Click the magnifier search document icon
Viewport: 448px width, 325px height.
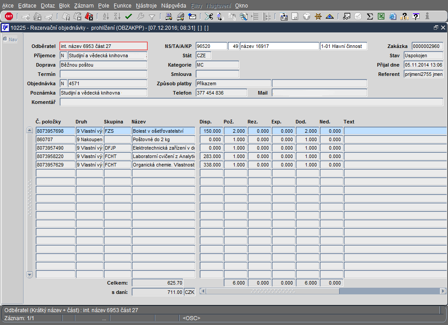(x=244, y=16)
